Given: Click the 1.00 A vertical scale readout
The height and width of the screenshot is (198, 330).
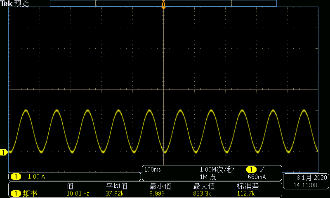Looking at the screenshot, I should tap(36, 177).
